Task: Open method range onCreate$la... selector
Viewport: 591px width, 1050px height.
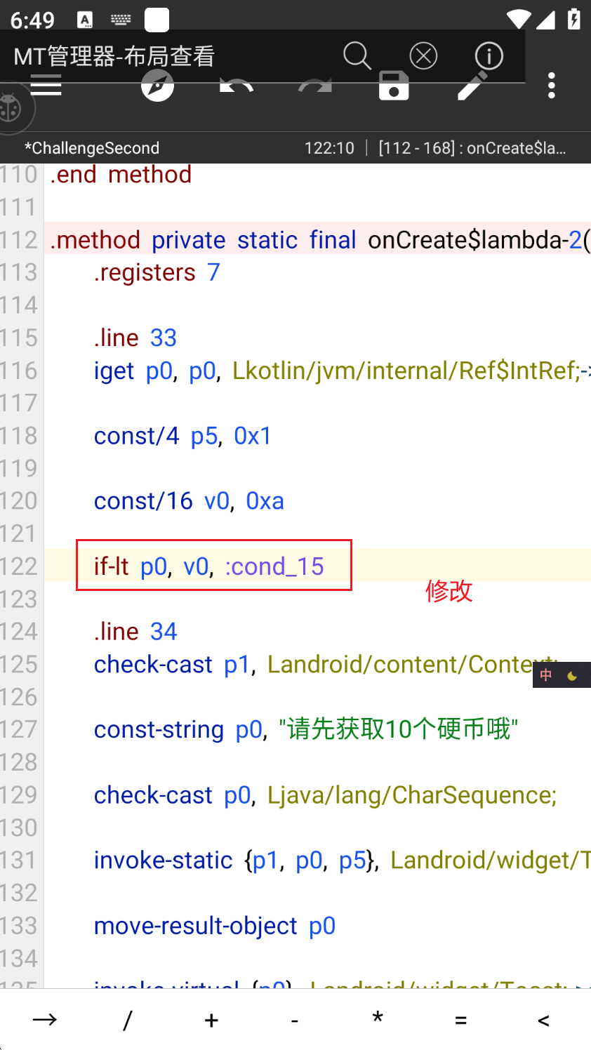Action: point(472,148)
